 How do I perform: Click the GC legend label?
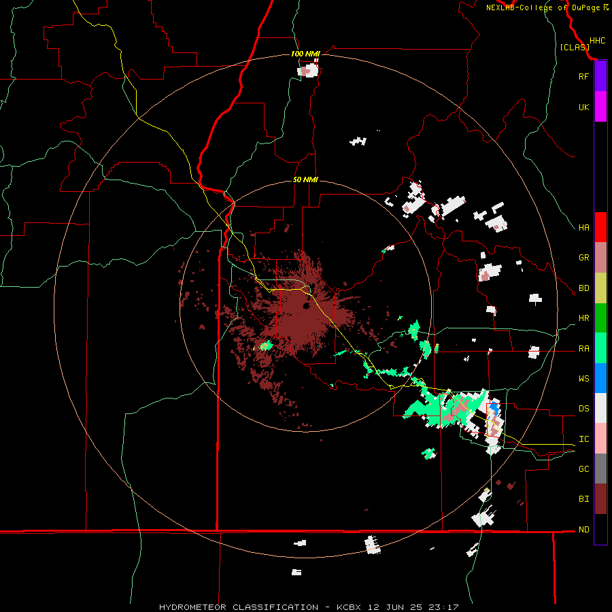[x=584, y=469]
